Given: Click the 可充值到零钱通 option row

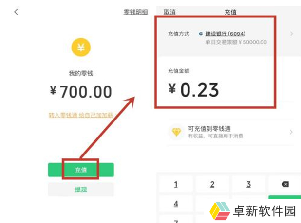Looking at the screenshot, I should pyautogui.click(x=231, y=132).
